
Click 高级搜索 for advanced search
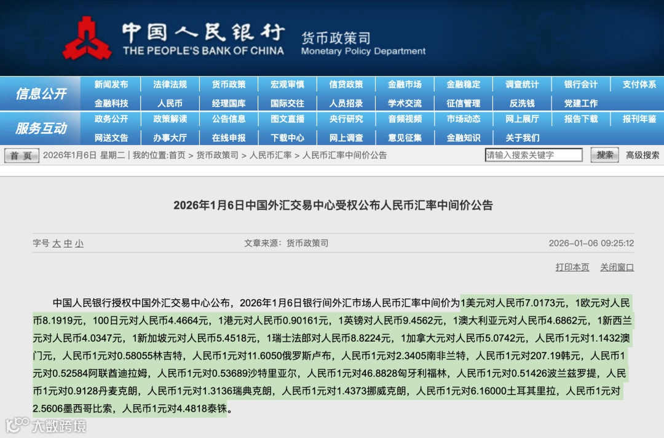642,155
